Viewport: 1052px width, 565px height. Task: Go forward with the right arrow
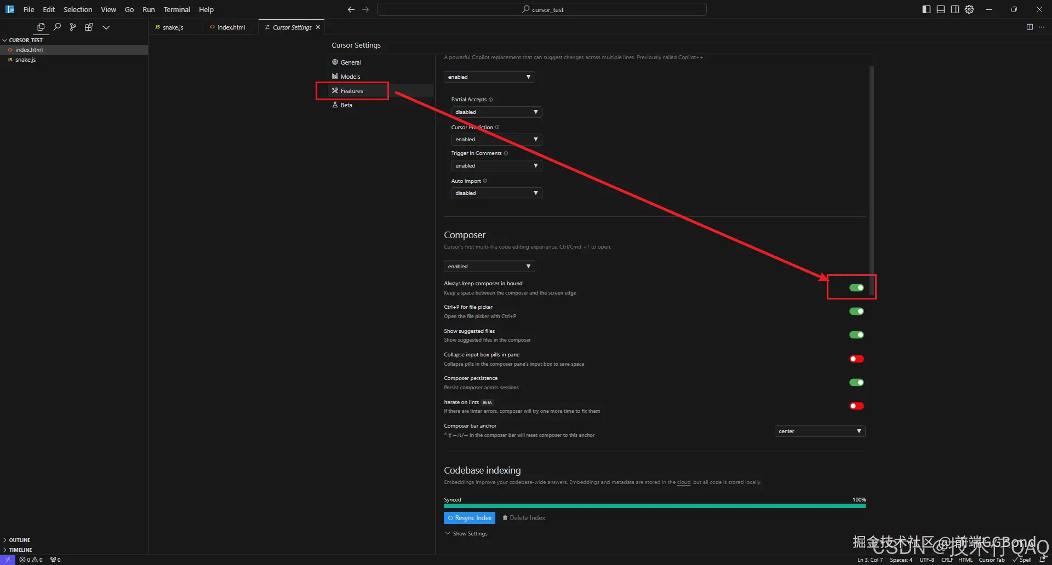click(365, 9)
